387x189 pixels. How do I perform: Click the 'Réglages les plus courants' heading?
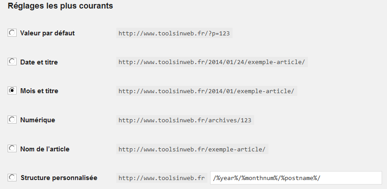[61, 6]
